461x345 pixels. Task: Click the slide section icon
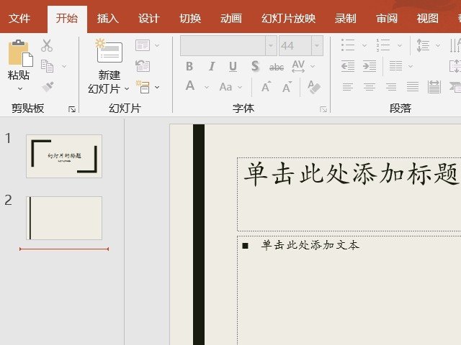[x=143, y=87]
